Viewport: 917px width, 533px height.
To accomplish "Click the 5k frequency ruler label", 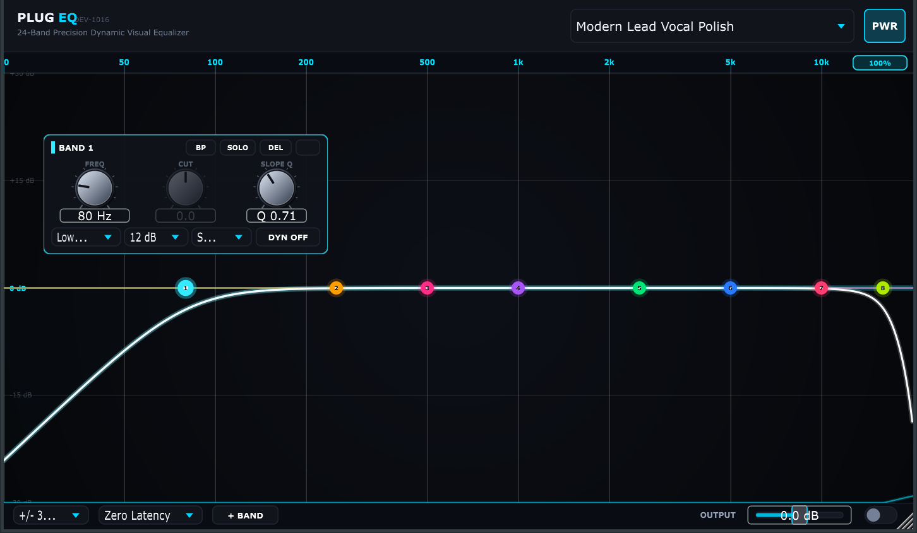I will 730,62.
